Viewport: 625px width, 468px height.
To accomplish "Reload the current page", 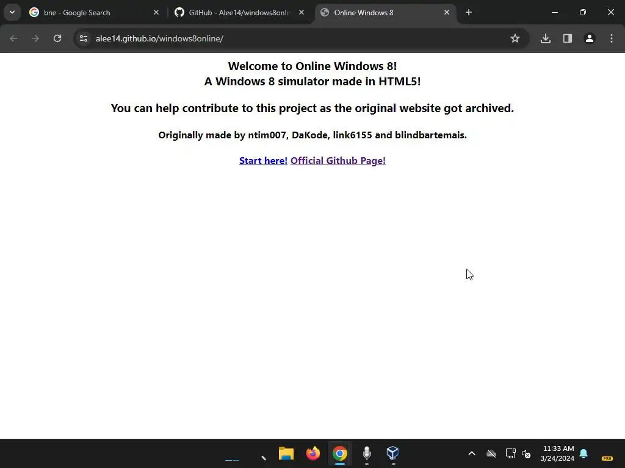I will click(57, 38).
